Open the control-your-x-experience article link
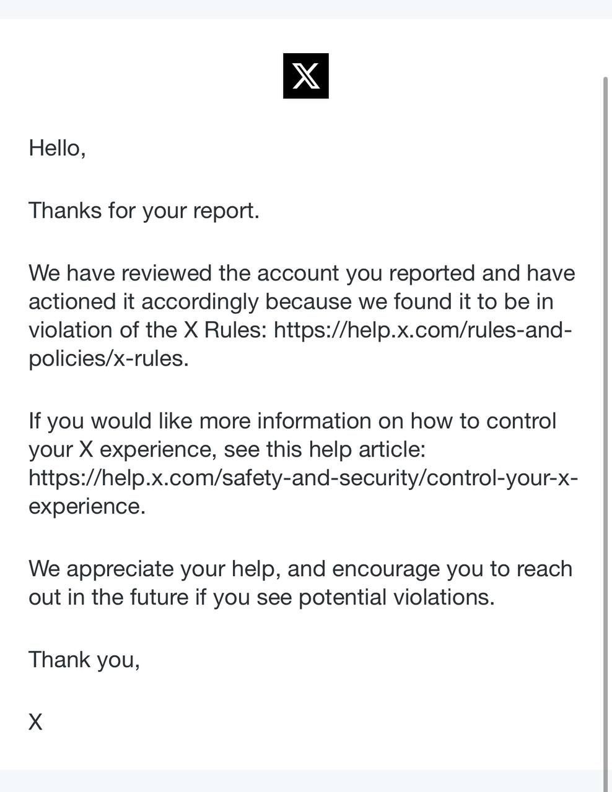The image size is (612, 792). click(x=304, y=478)
